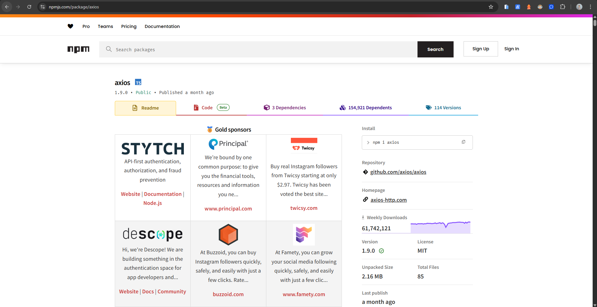Click the address bar URL npmjs.com/package/axios

coord(74,7)
